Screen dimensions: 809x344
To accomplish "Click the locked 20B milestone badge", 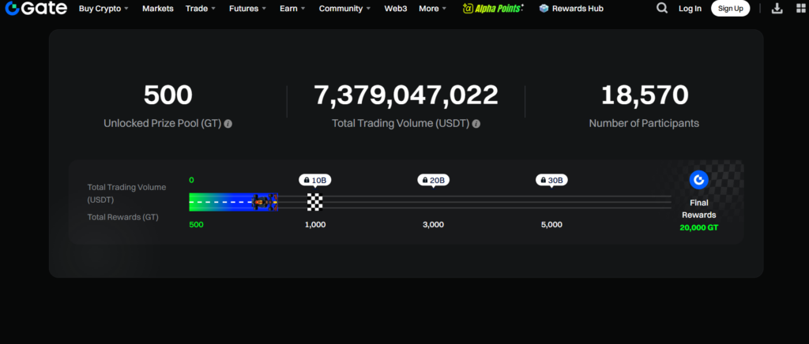I will click(x=434, y=180).
